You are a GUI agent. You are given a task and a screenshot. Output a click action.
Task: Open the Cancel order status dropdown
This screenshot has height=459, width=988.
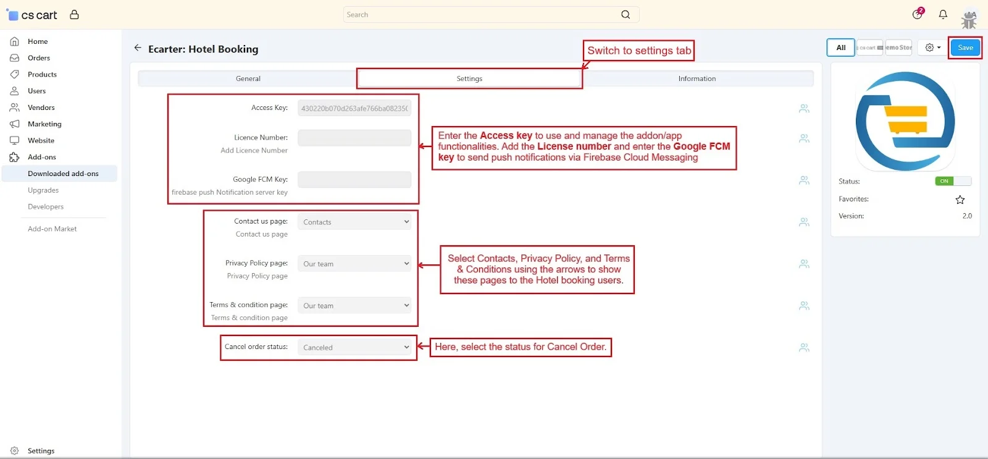point(354,347)
